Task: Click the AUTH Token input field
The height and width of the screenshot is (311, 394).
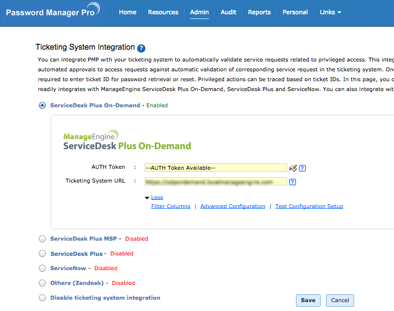Action: click(x=216, y=168)
